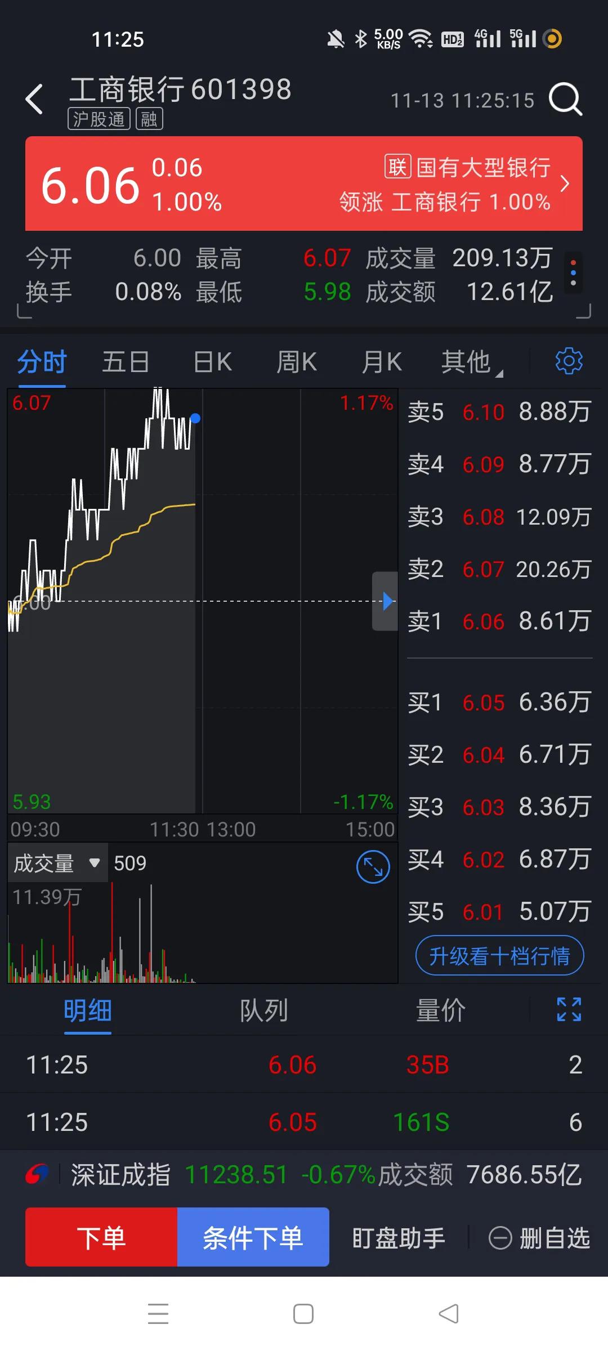Select 买1 row at 6.05
The width and height of the screenshot is (608, 1351).
pyautogui.click(x=499, y=702)
